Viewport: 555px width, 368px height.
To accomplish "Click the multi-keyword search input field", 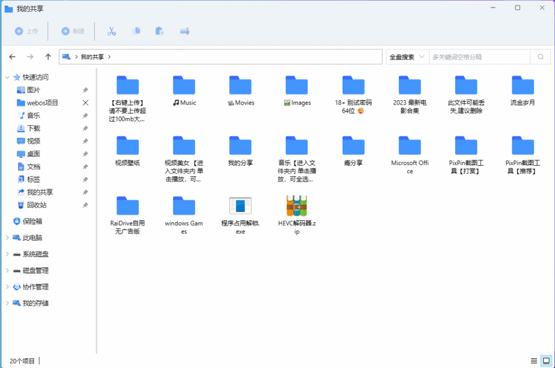I will pos(479,57).
